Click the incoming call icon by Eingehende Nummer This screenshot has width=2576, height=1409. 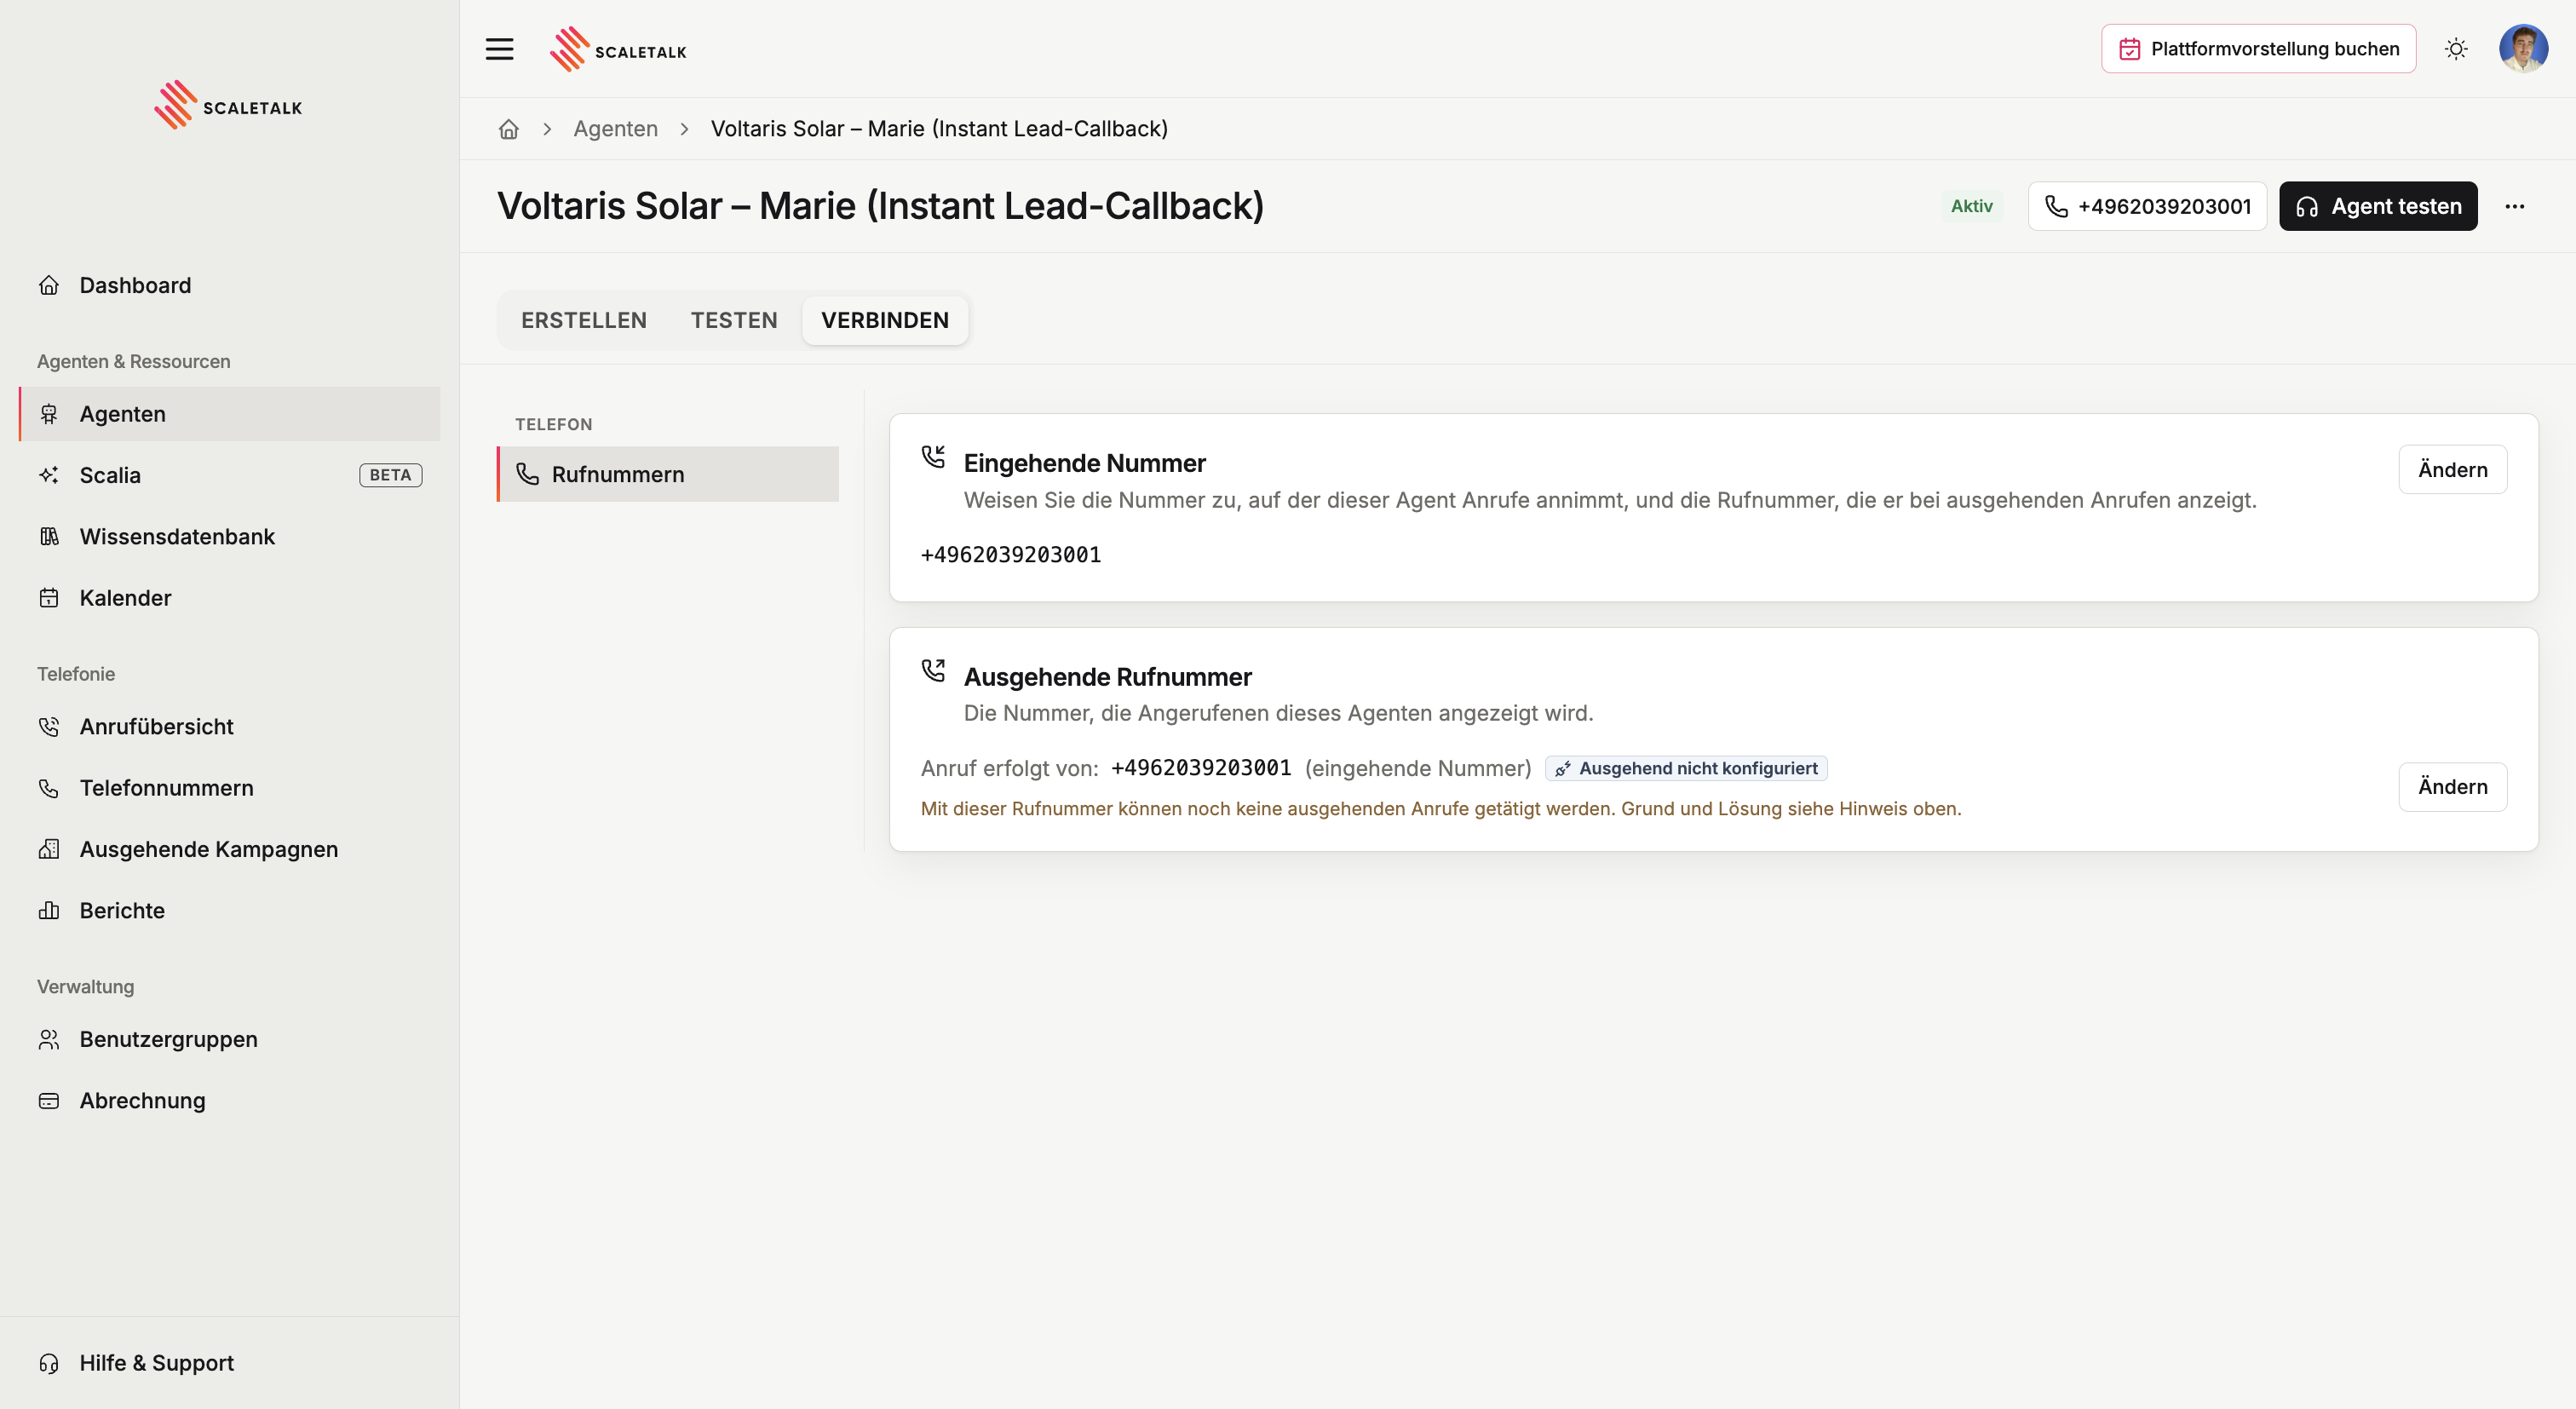[x=933, y=457]
